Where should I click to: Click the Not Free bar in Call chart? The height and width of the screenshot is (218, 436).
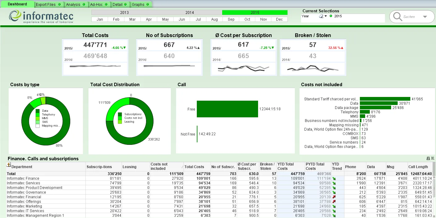[x=197, y=134]
